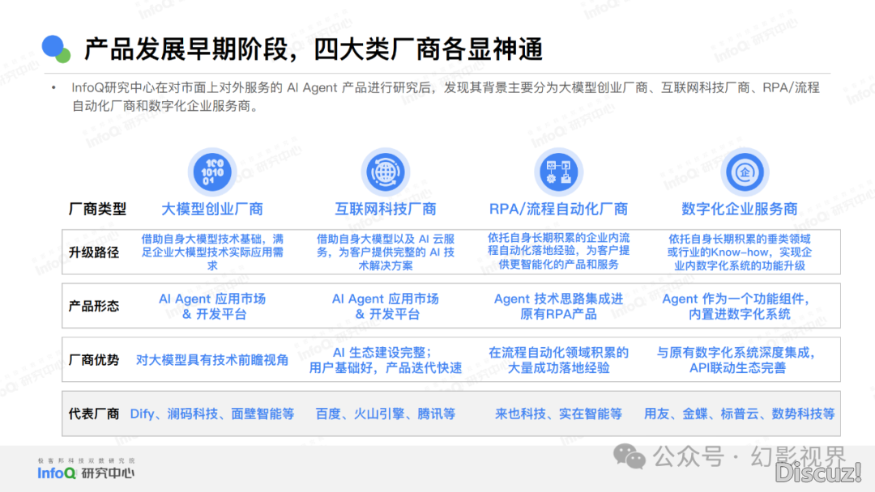Click the text 来也科技、实在智能等
The width and height of the screenshot is (875, 492).
point(558,414)
